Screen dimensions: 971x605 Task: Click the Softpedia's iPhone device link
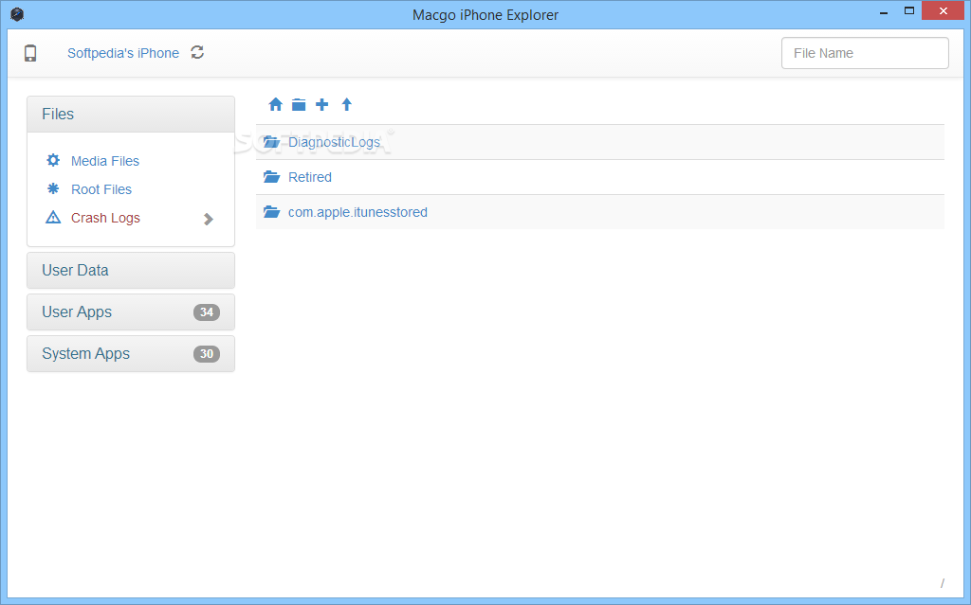[123, 53]
